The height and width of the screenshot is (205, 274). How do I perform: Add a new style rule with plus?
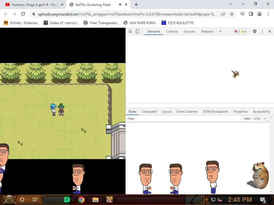pos(265,119)
